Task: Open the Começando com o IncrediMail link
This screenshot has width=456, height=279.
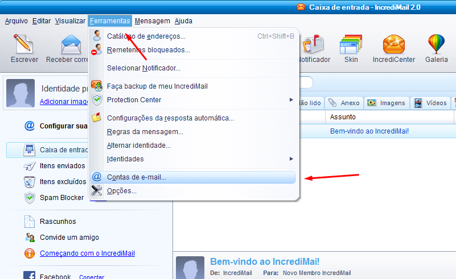Action: pos(87,253)
